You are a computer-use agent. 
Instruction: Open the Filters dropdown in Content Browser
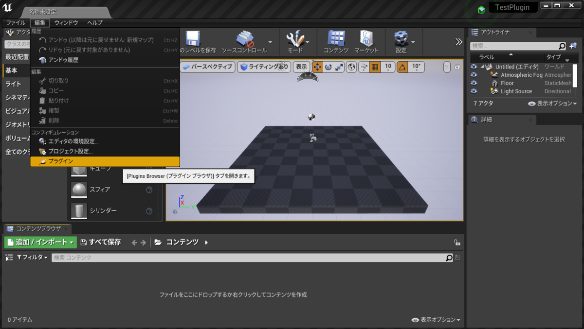[33, 258]
